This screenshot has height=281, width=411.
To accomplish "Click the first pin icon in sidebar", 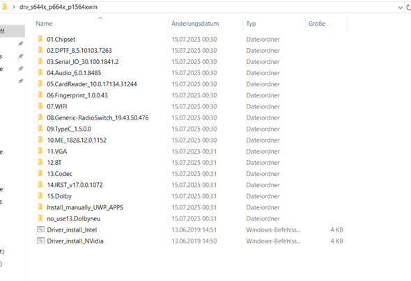I will pos(20,44).
